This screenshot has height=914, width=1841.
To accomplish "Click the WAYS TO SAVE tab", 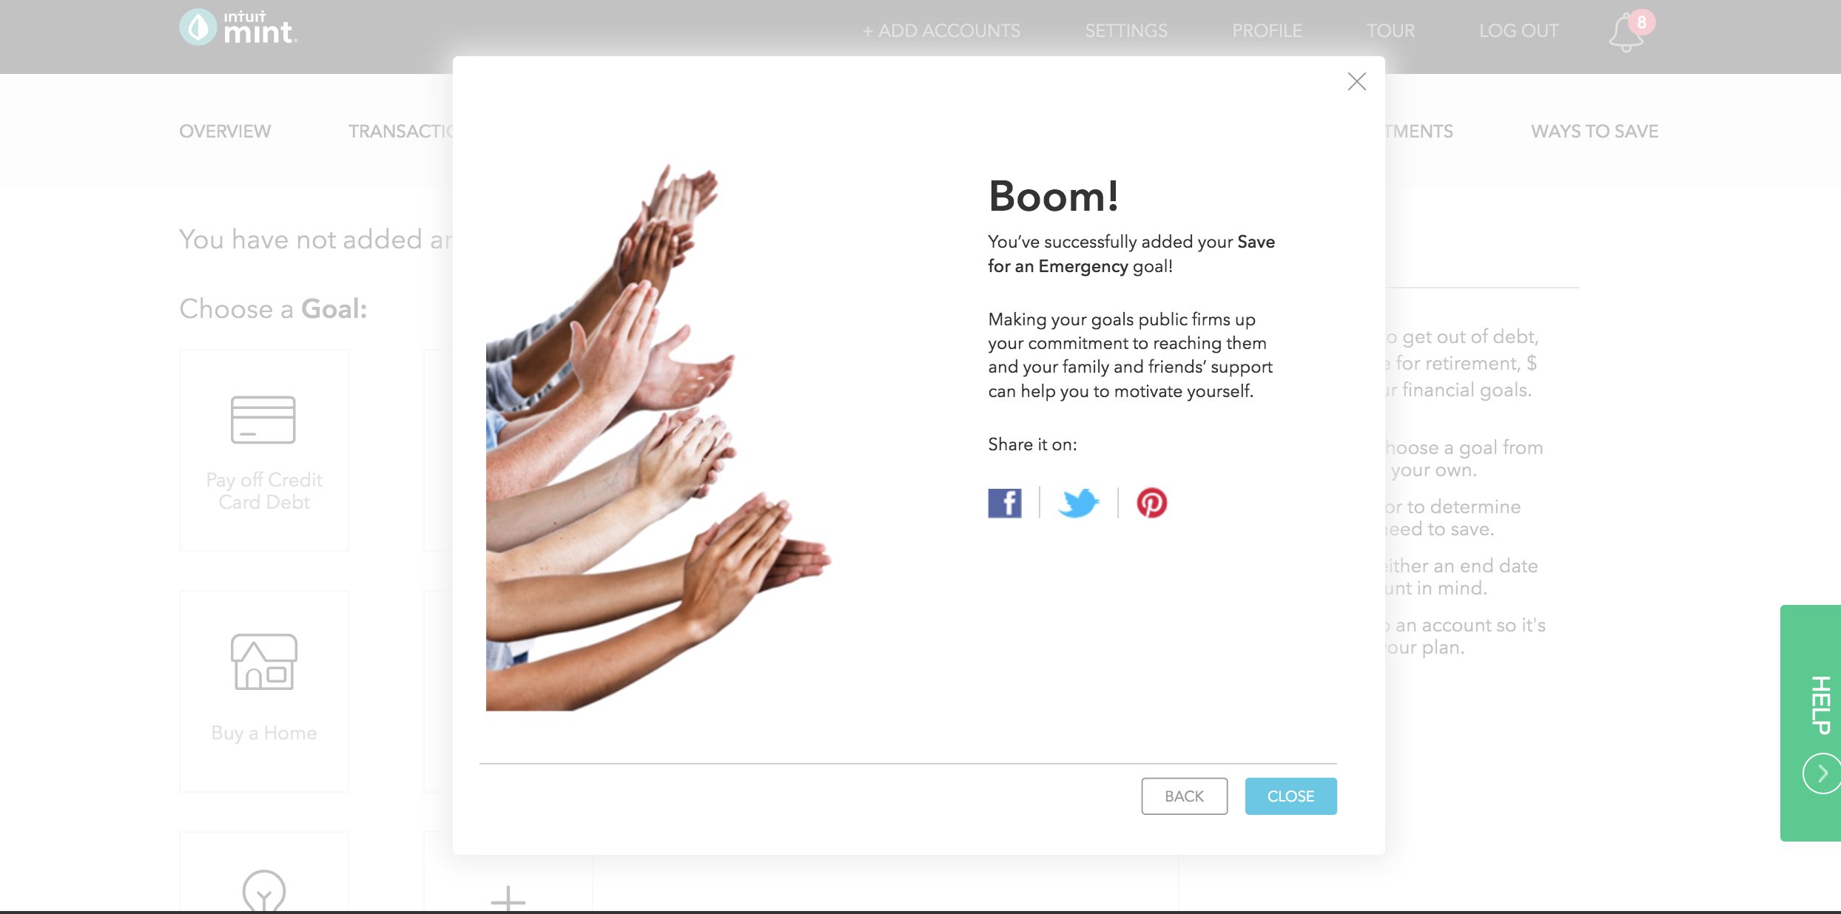I will point(1595,130).
